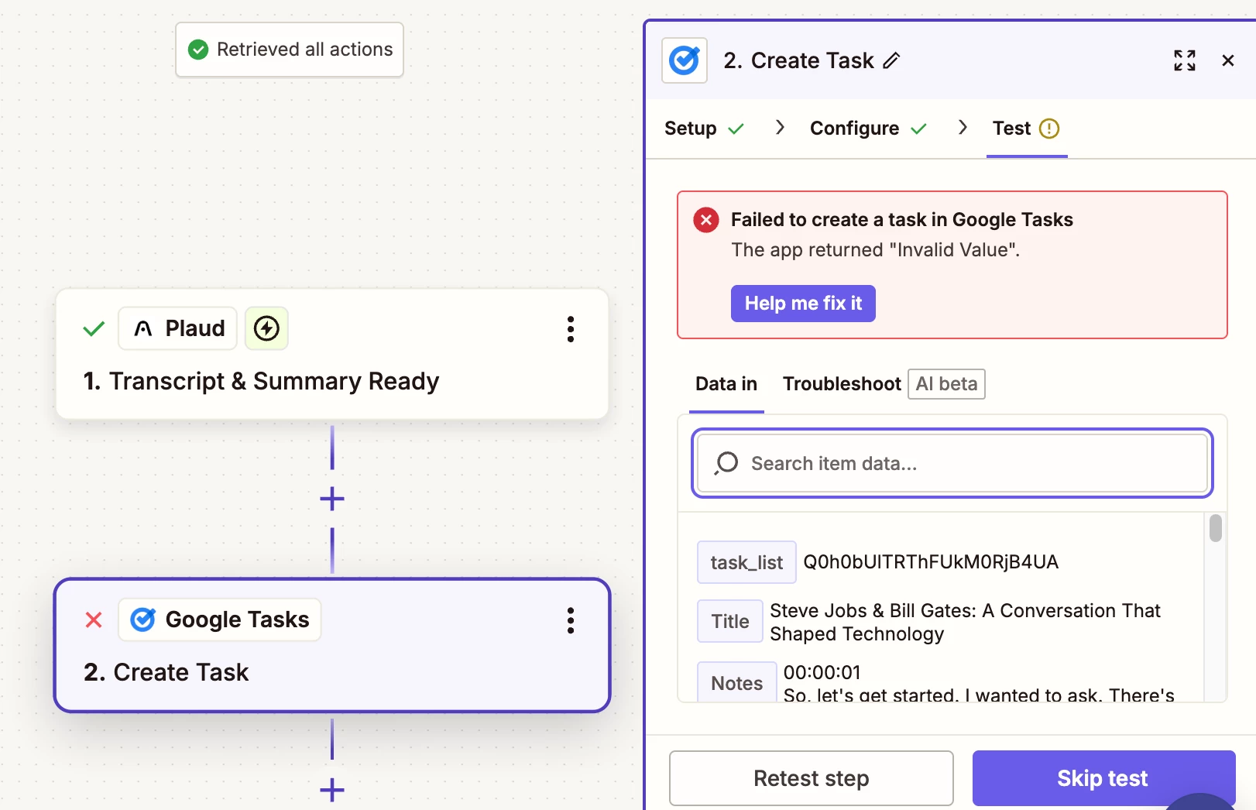Focus the Search item data field
This screenshot has height=810, width=1256.
click(x=952, y=463)
